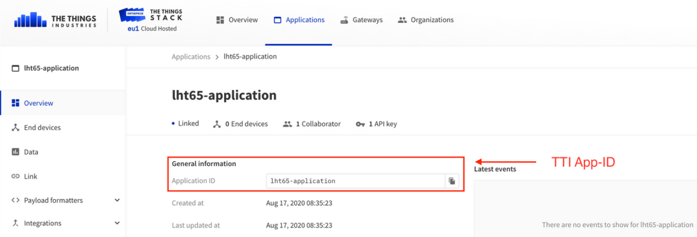Click the key icon beside API key
The width and height of the screenshot is (697, 237).
click(361, 124)
